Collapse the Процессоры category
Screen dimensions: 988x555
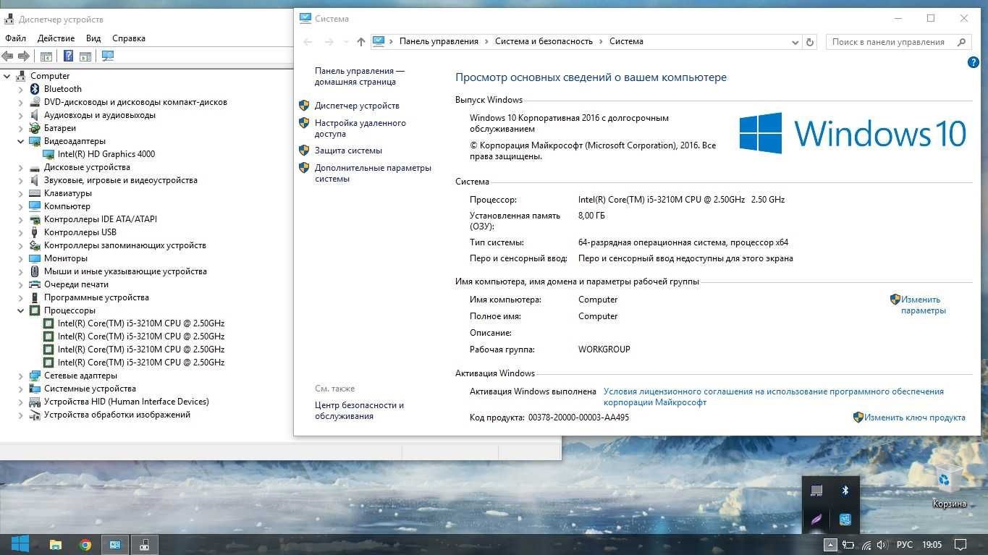[20, 310]
